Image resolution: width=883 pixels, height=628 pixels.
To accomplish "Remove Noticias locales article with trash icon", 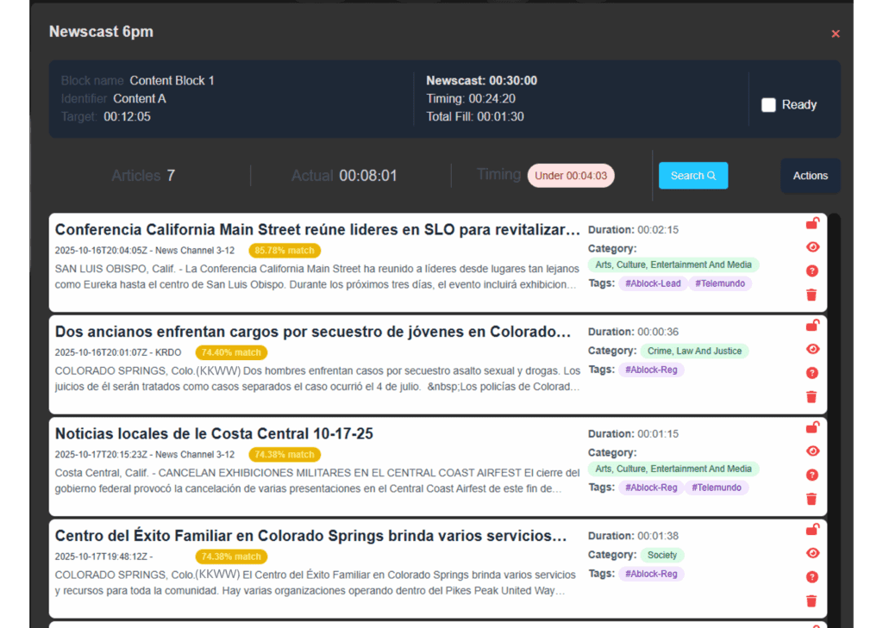I will [811, 499].
